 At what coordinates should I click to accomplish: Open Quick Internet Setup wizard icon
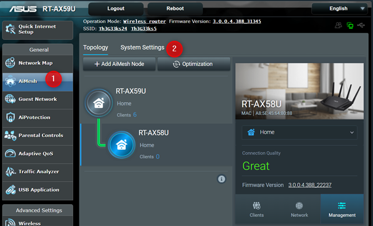[10, 29]
